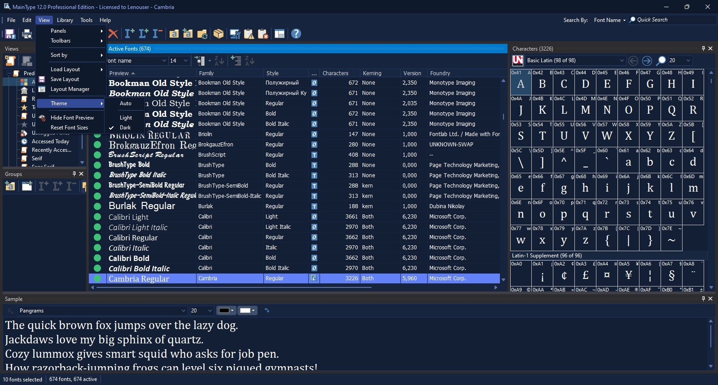Click the clipboard with red X icon

pos(263,34)
